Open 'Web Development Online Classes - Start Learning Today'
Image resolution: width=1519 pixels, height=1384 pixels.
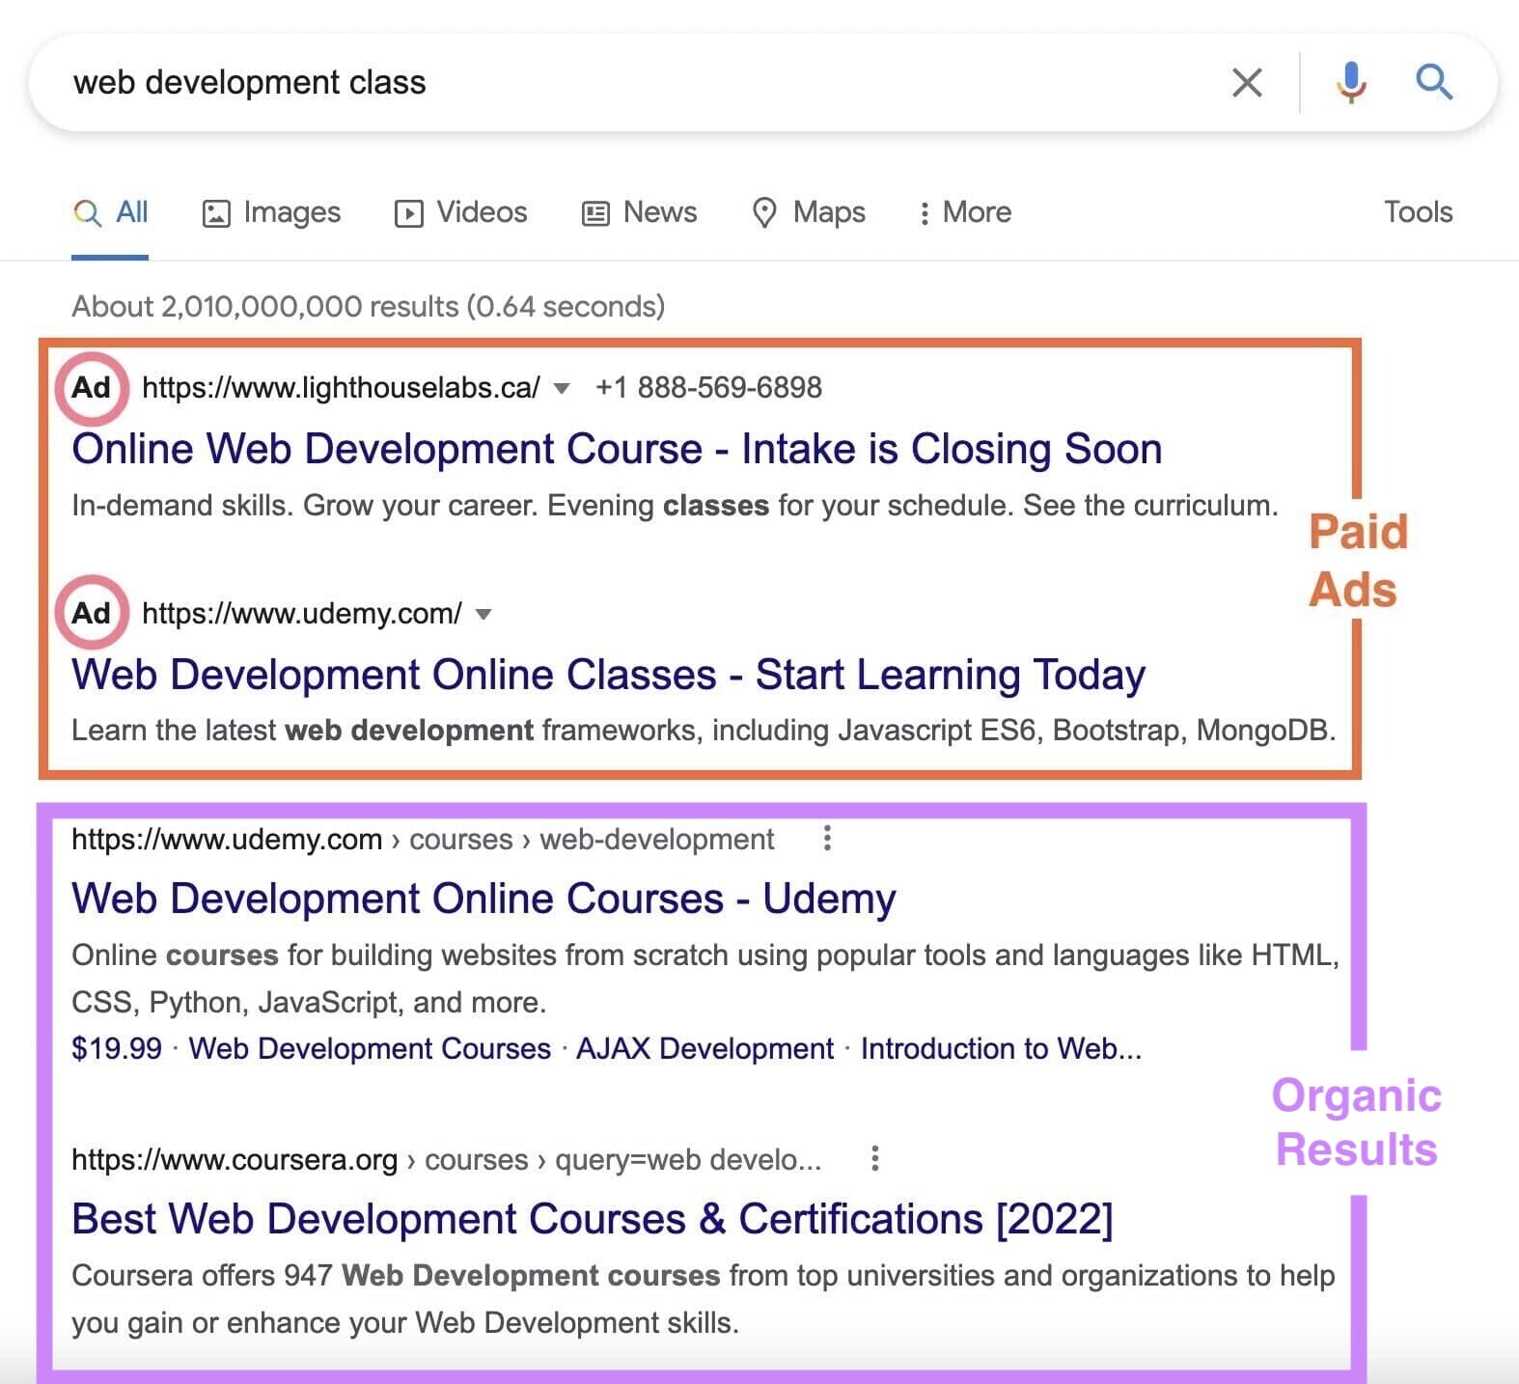(609, 675)
